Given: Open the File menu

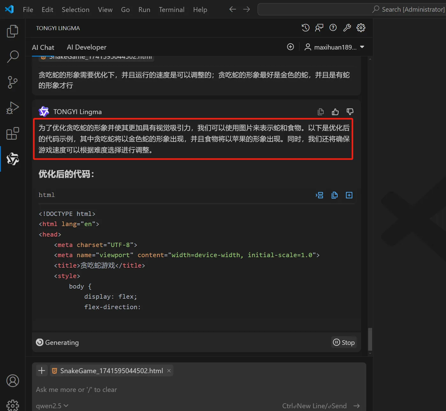Looking at the screenshot, I should (x=28, y=10).
